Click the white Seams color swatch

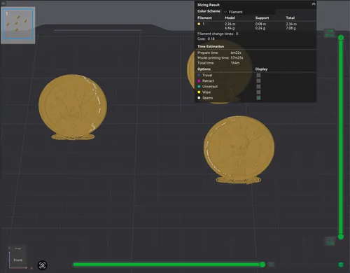199,98
